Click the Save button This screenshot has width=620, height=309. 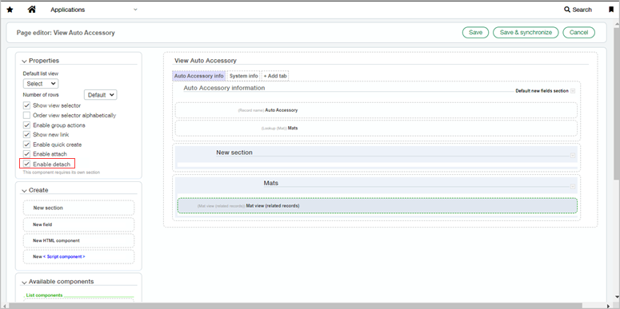tap(475, 33)
